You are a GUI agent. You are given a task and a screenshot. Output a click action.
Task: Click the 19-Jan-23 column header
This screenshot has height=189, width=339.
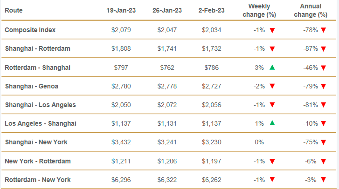122,10
